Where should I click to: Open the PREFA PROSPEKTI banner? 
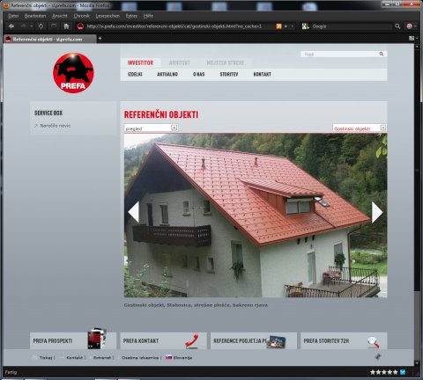point(73,340)
